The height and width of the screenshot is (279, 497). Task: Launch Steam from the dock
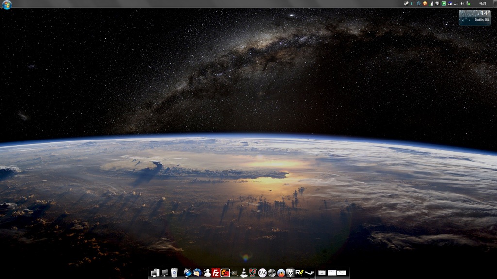(x=309, y=273)
